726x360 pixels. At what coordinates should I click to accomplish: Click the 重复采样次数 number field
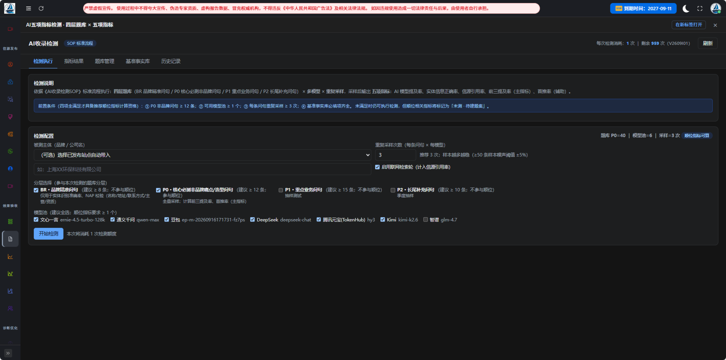(x=395, y=155)
